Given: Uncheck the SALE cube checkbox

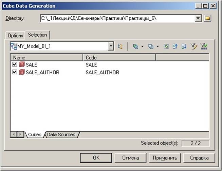Looking at the screenshot, I should pos(15,64).
